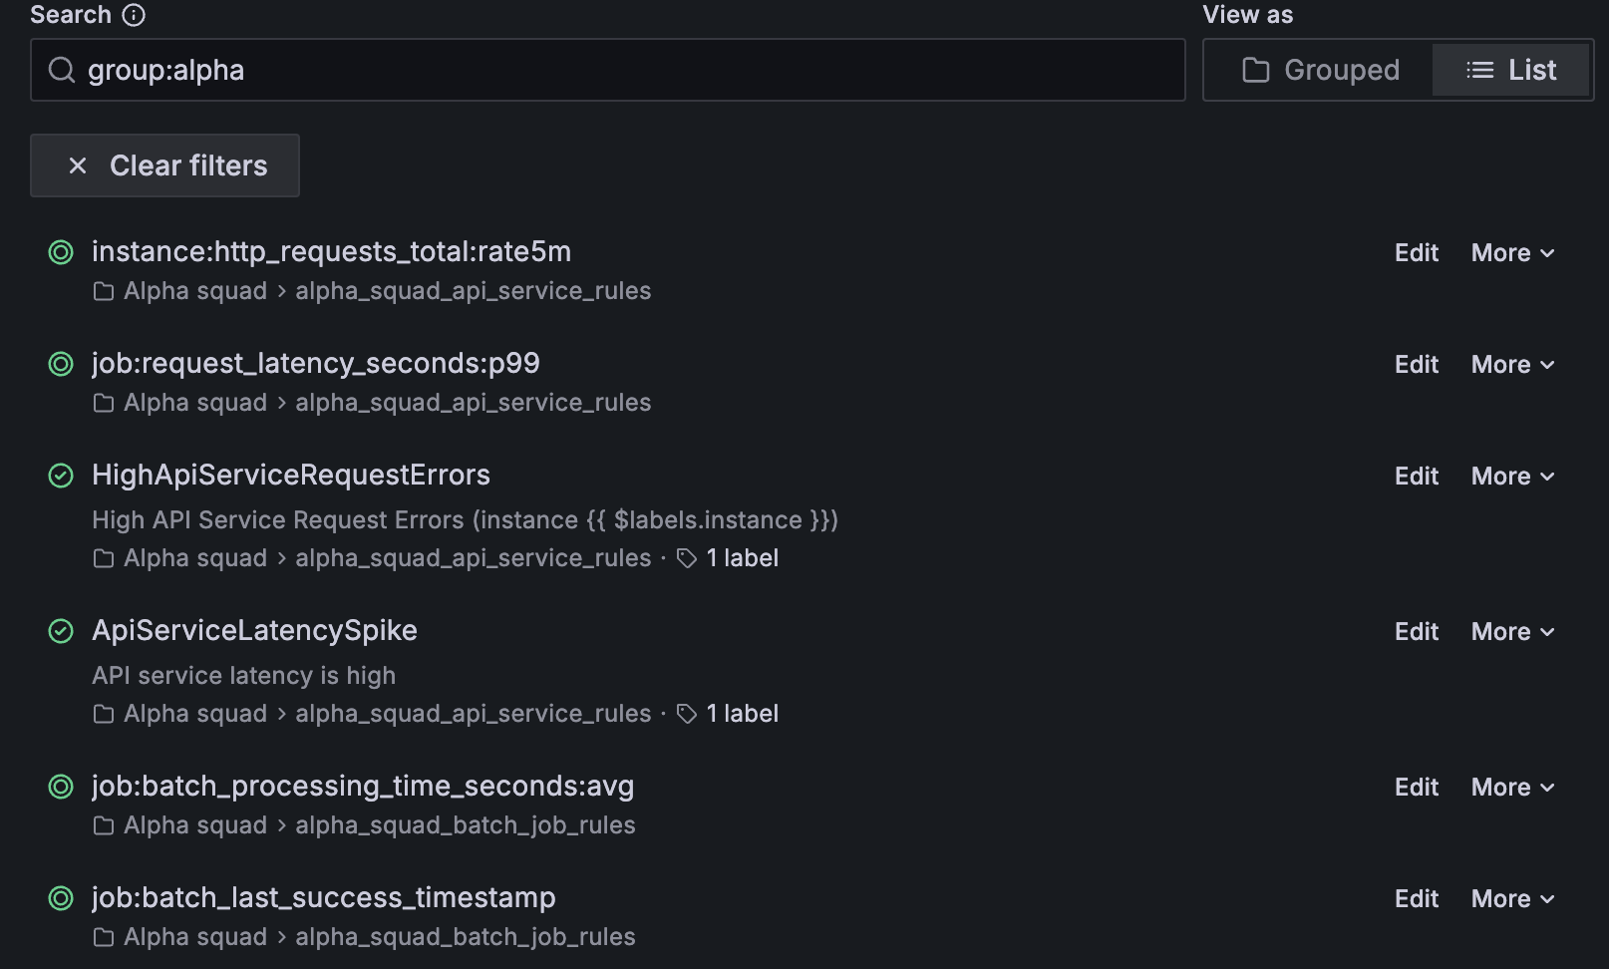
Task: Click the tag icon under HighApiServiceRequestErrors
Action: pyautogui.click(x=687, y=558)
